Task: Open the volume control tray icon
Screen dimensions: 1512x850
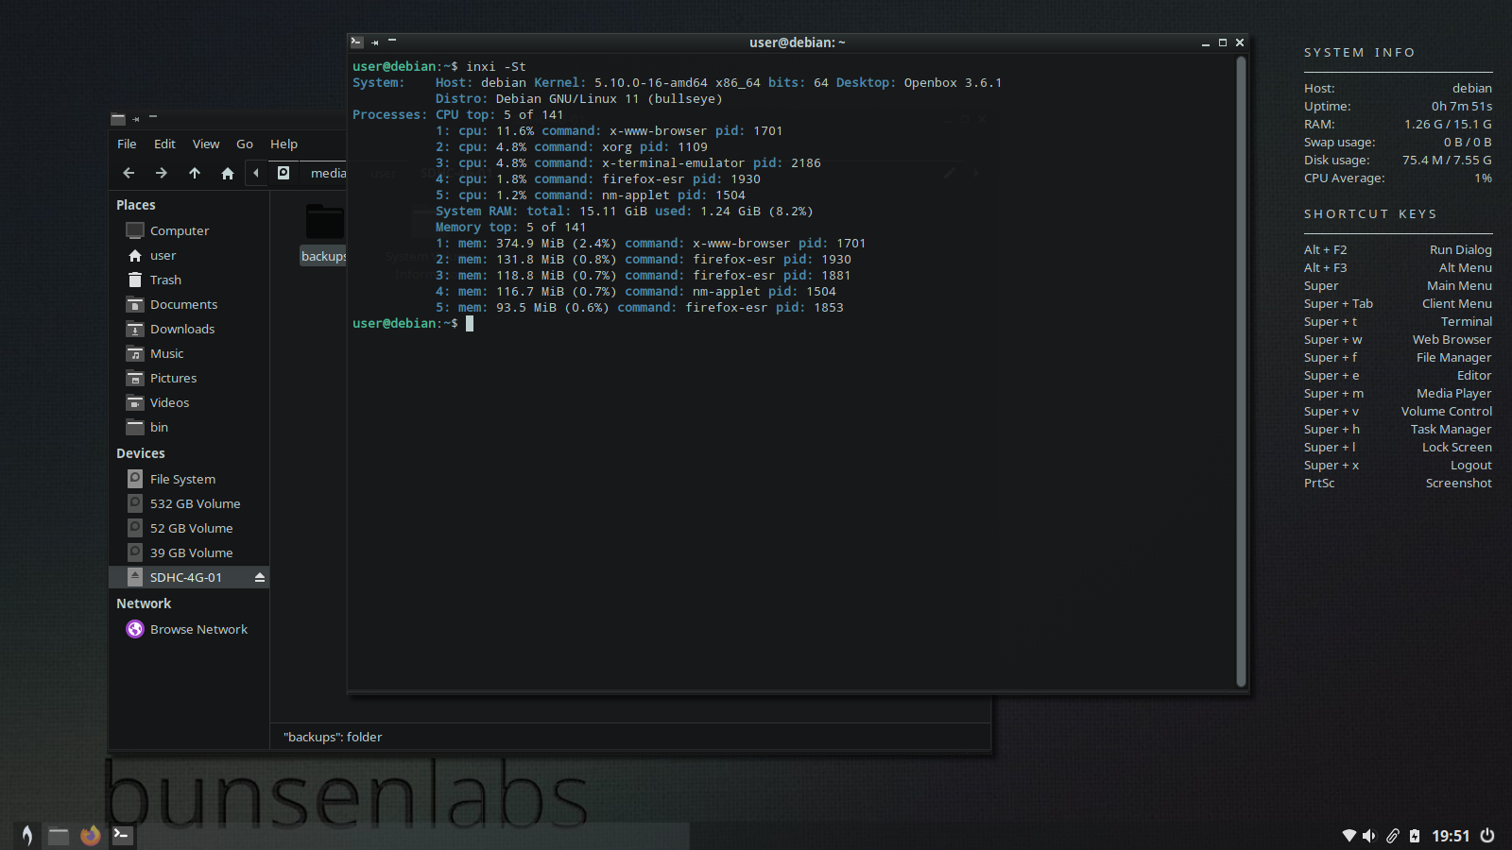Action: [1369, 836]
